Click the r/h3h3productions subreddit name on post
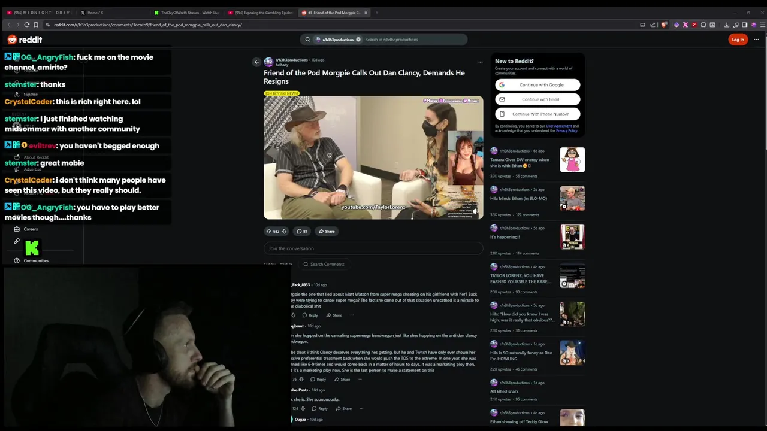 tap(292, 60)
